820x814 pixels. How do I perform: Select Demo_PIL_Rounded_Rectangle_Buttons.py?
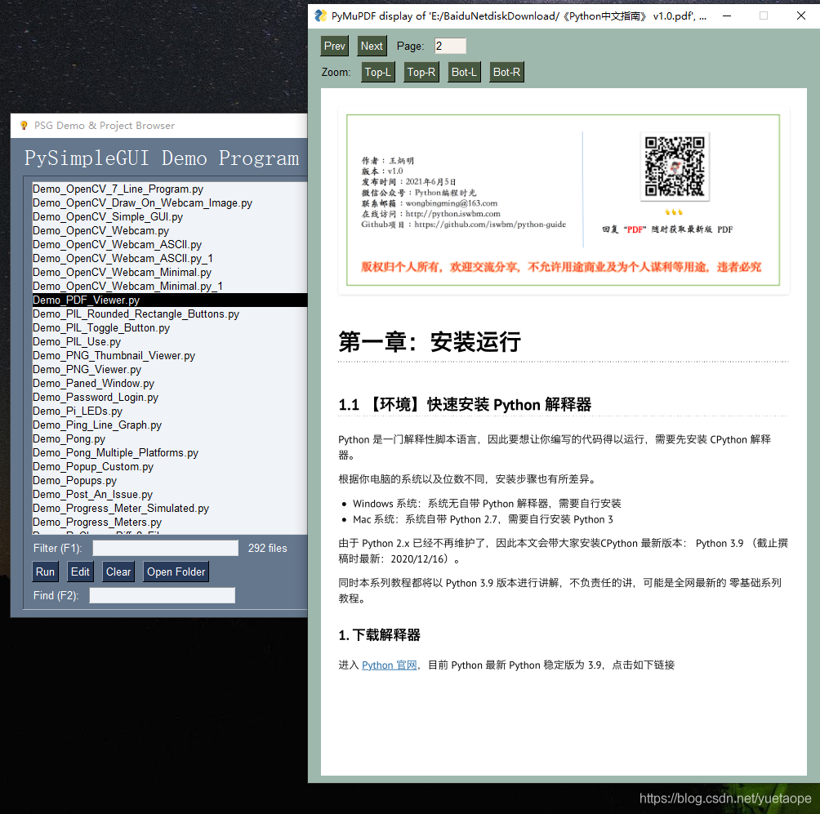(170, 314)
